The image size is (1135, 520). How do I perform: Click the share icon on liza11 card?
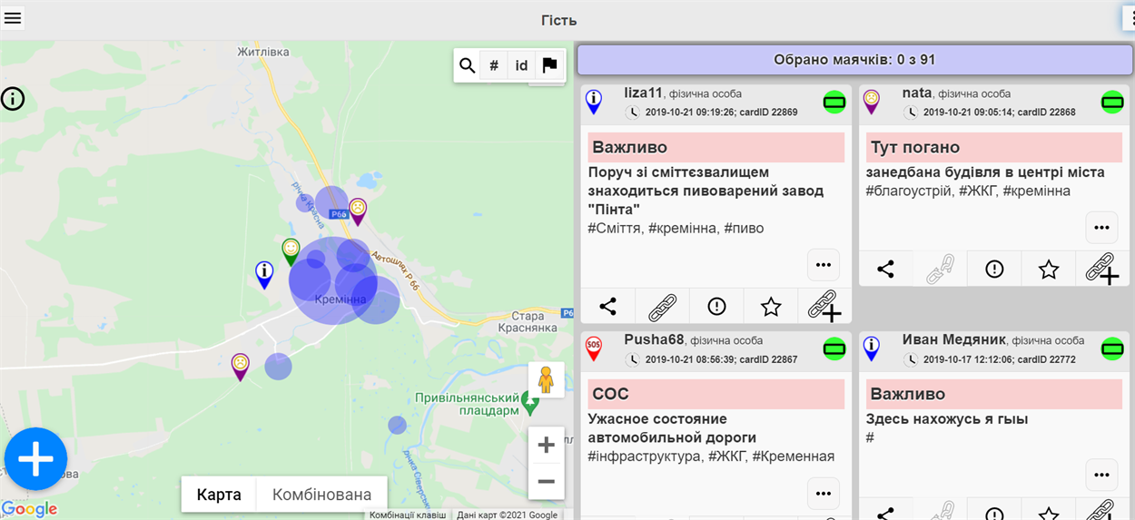click(x=607, y=307)
